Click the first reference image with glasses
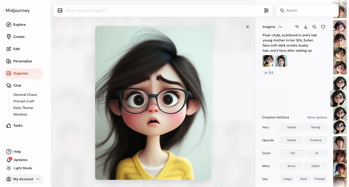The height and width of the screenshot is (187, 349). tap(268, 61)
